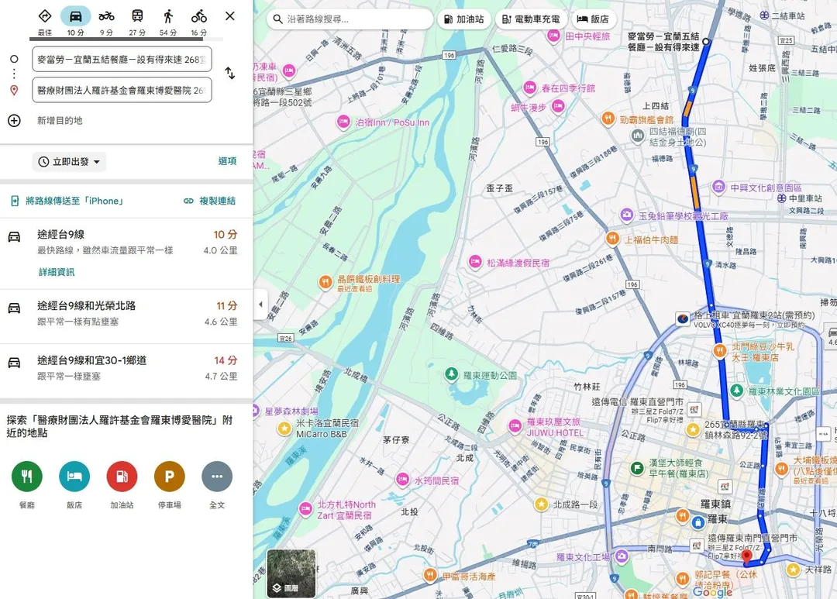Open 詳細資訊 for first route
The image size is (837, 599).
[x=57, y=272]
